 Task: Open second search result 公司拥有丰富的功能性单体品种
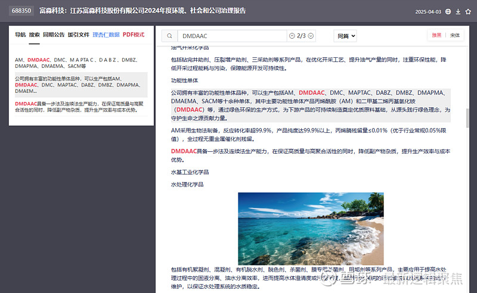(x=81, y=85)
